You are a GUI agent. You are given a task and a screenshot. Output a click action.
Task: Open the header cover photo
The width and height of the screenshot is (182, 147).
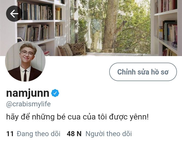(91, 28)
